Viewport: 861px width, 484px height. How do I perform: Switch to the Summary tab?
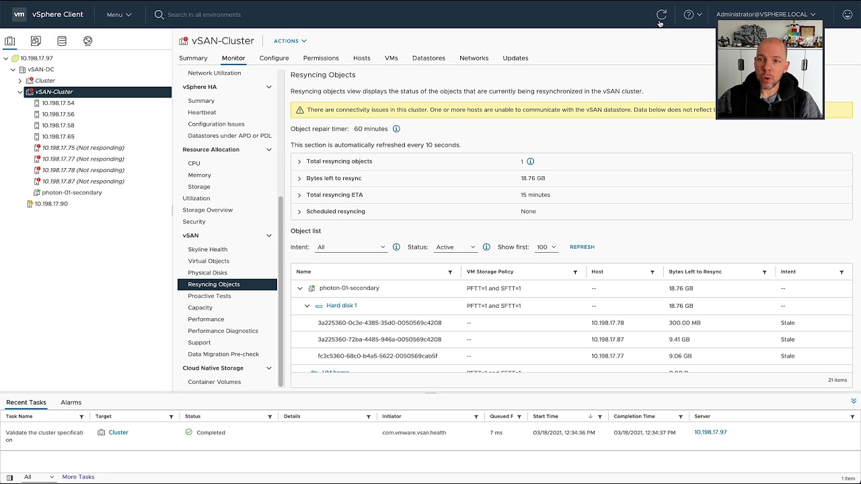(193, 58)
